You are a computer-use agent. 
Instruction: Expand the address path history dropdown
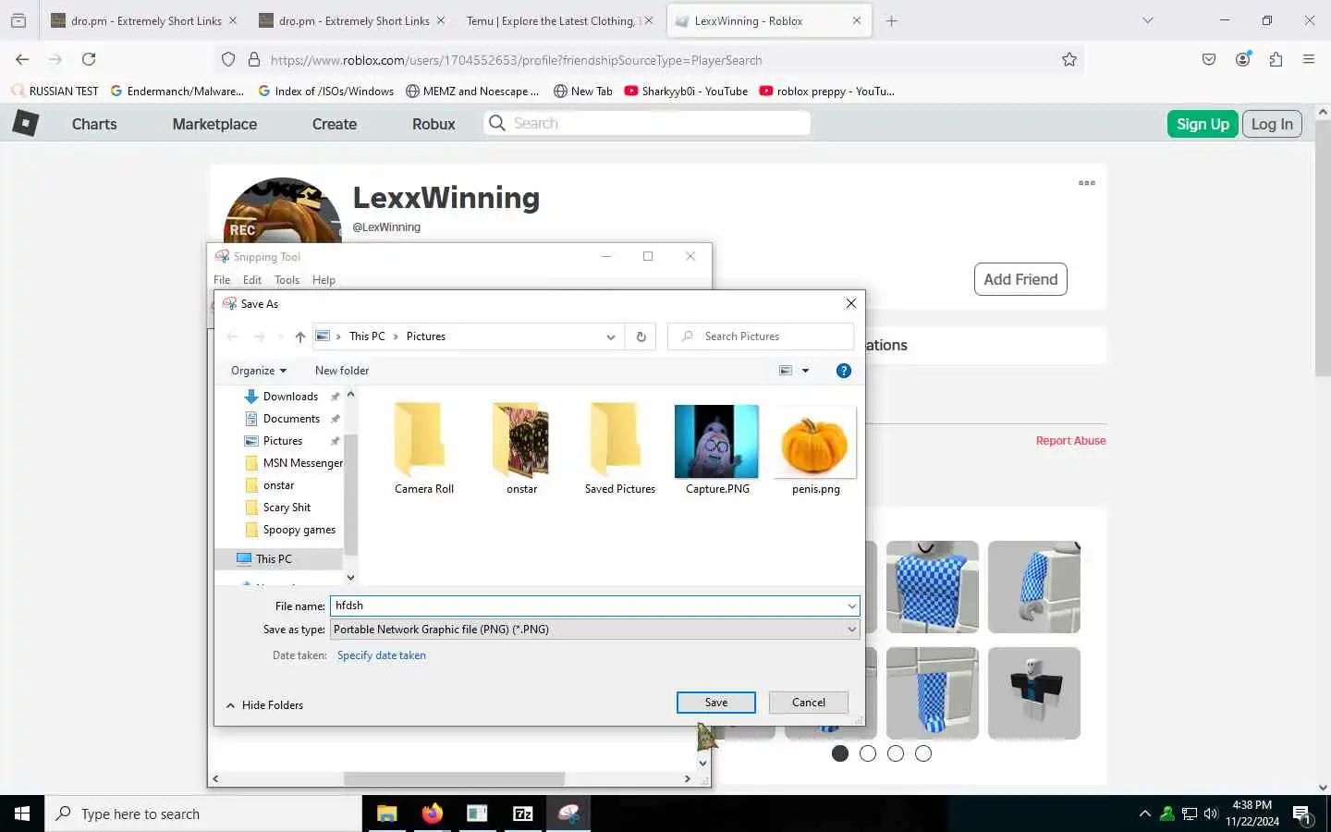coord(610,336)
